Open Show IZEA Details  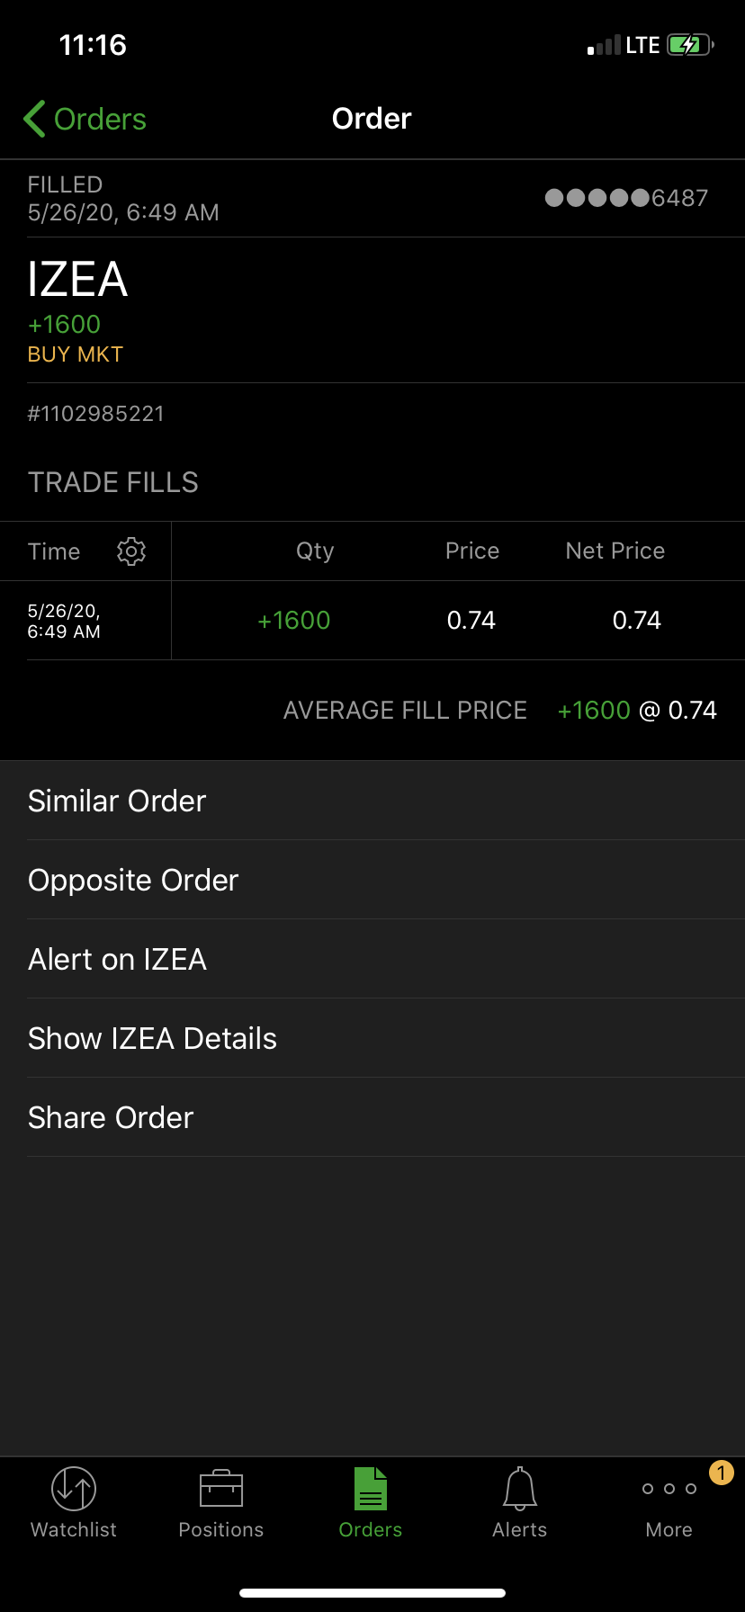coord(153,1038)
